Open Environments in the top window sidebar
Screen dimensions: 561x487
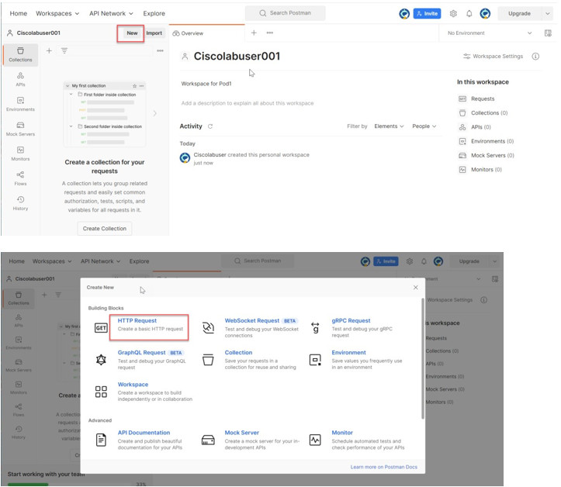click(20, 104)
